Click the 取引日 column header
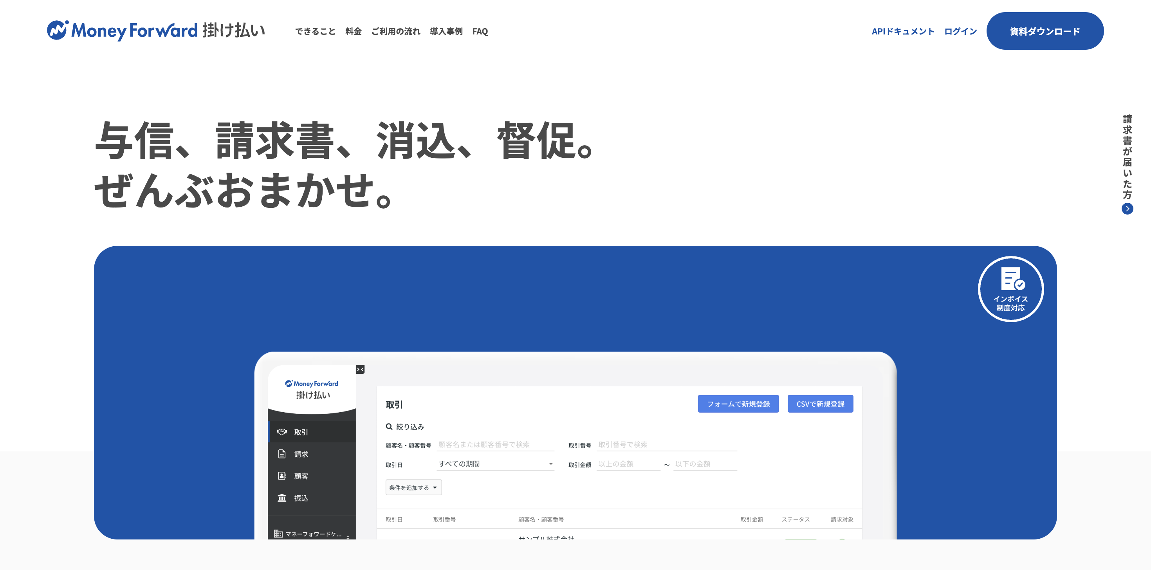The image size is (1151, 570). (x=394, y=519)
